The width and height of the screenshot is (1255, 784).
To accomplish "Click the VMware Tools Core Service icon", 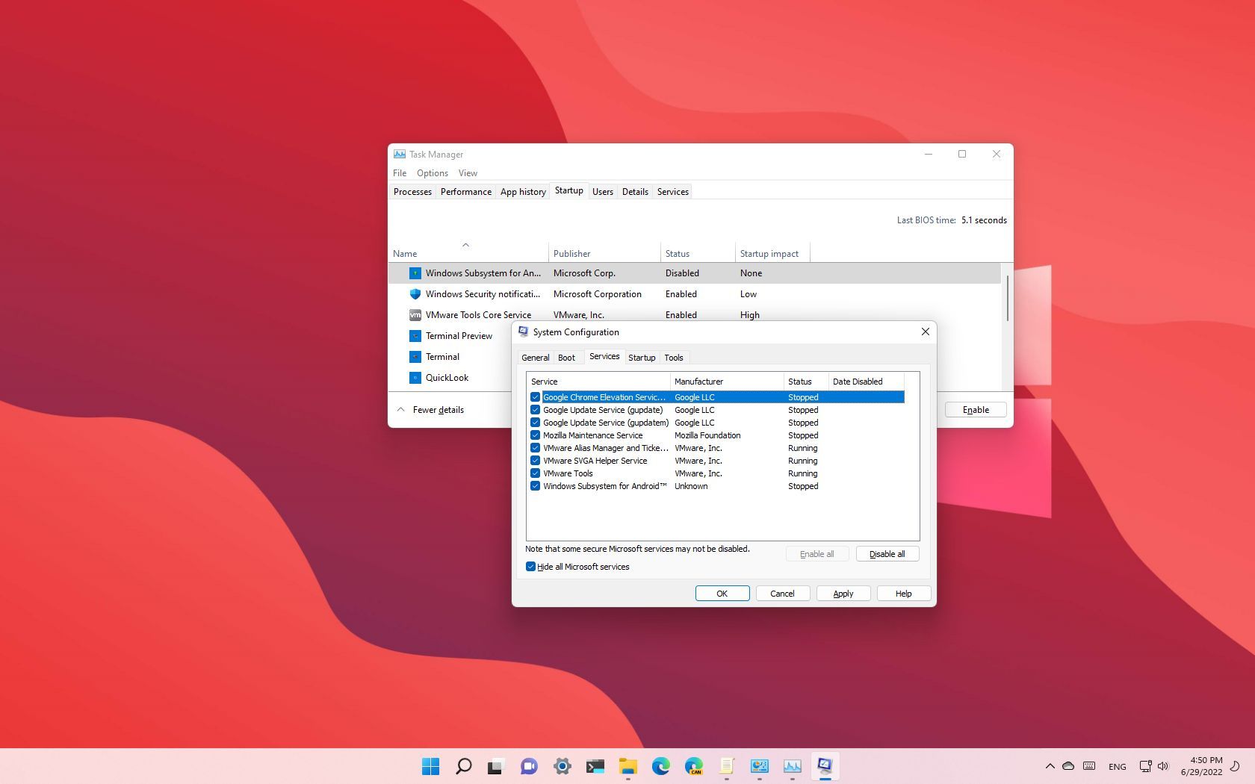I will pyautogui.click(x=415, y=315).
